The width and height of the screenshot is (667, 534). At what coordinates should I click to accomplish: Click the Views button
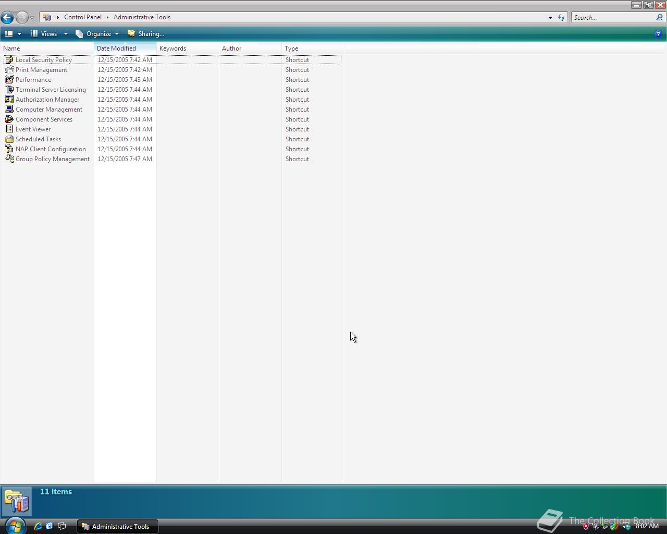pyautogui.click(x=44, y=34)
